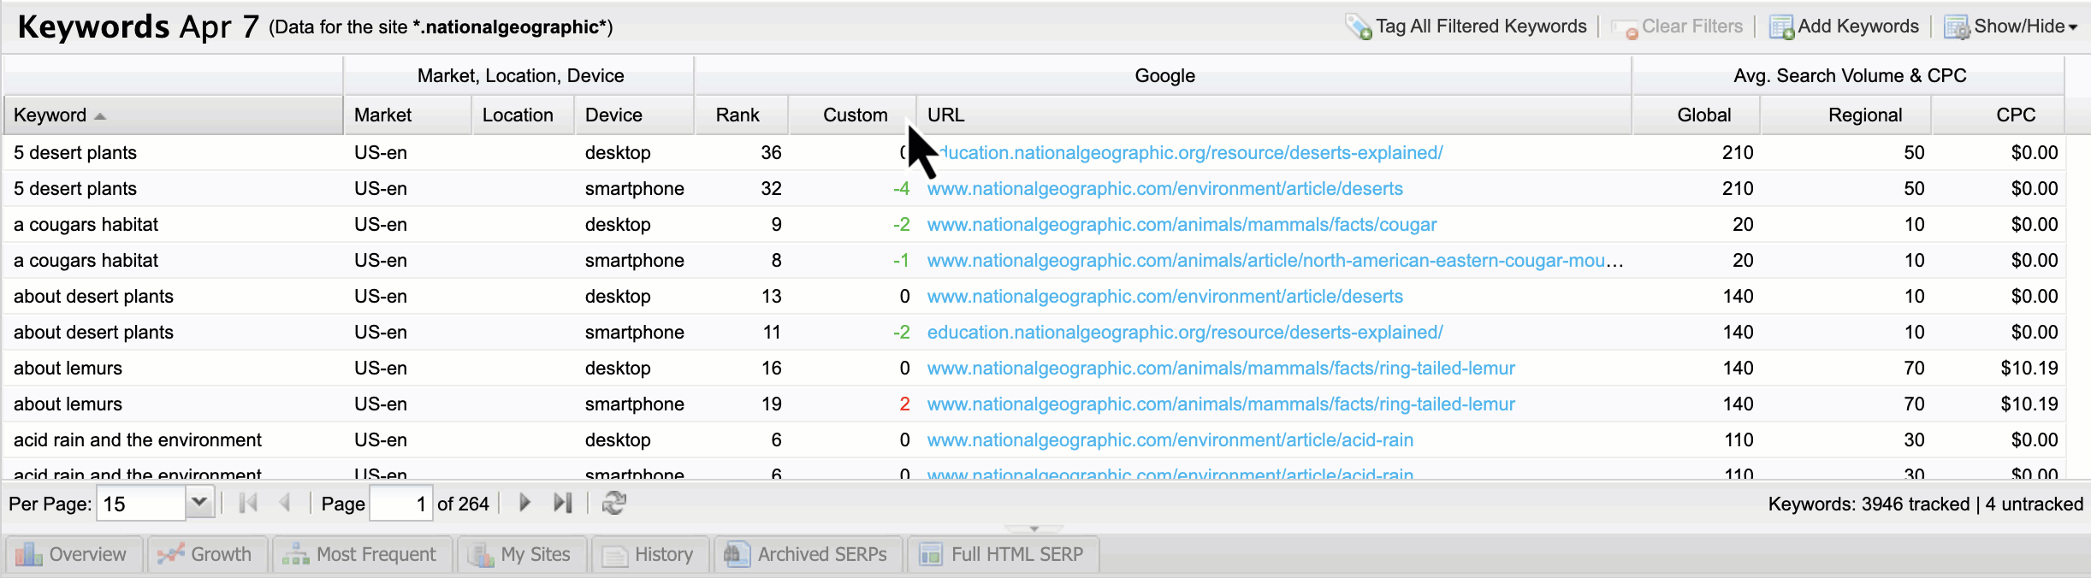The image size is (2091, 578).
Task: Open the ring-tailed-lemur URL for desktop
Action: (x=1220, y=369)
